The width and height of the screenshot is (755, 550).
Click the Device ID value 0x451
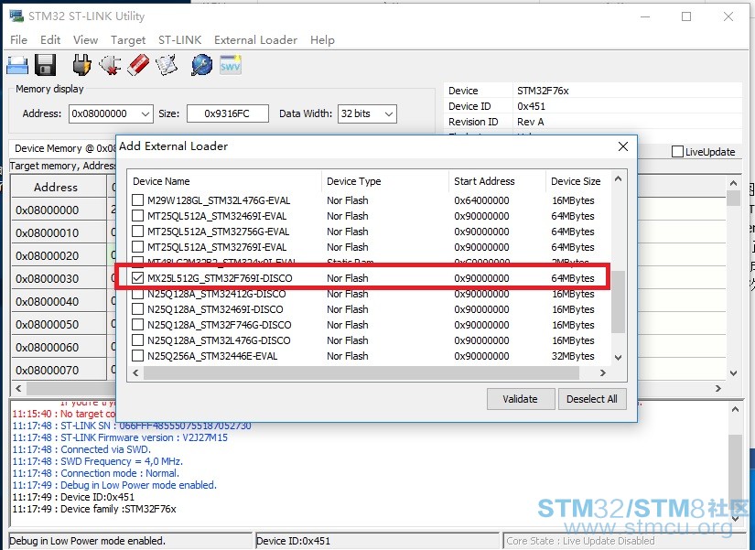[531, 106]
